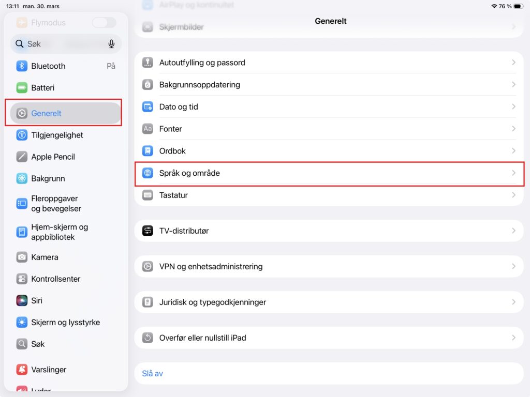Click the Dato og tid calendar icon
530x397 pixels.
[x=148, y=106]
